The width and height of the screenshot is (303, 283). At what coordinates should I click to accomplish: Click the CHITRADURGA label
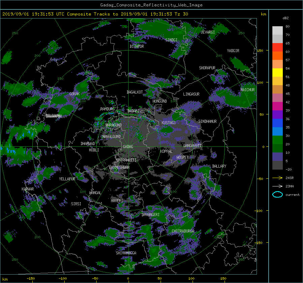pyautogui.click(x=183, y=231)
